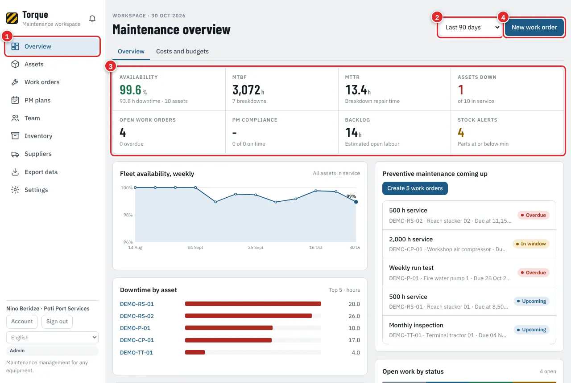Image resolution: width=571 pixels, height=383 pixels.
Task: Click the Settings gear icon
Action: tap(15, 190)
